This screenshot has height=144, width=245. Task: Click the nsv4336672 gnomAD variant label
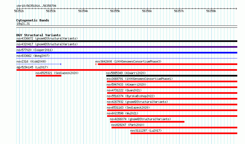pyautogui.click(x=47, y=38)
